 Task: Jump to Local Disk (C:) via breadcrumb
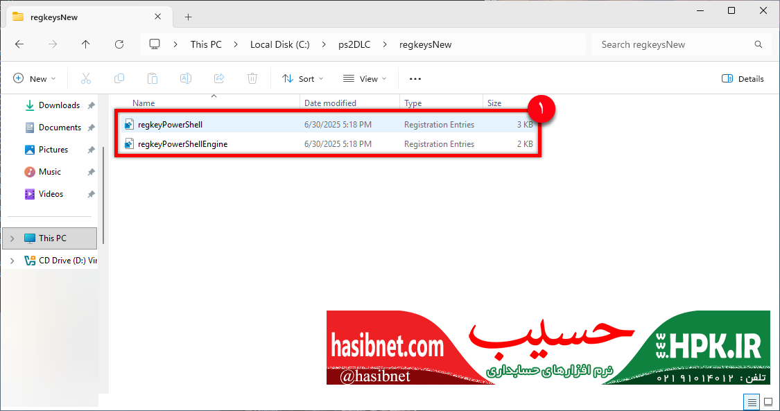[x=280, y=44]
